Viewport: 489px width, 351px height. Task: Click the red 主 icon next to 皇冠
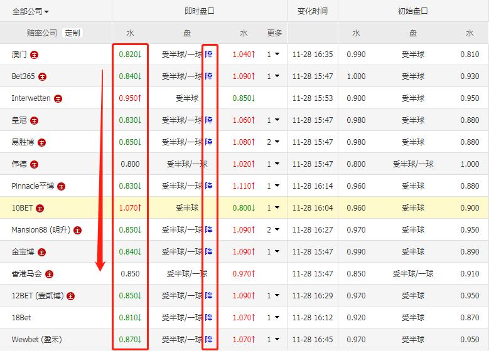34,120
